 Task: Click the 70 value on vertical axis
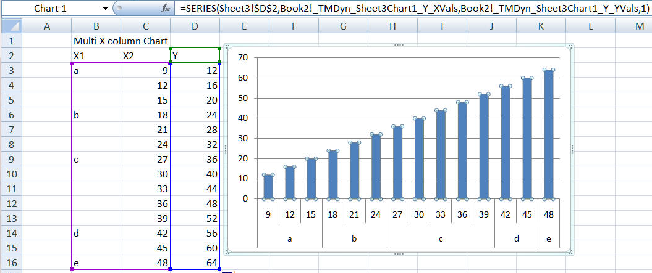coord(242,57)
